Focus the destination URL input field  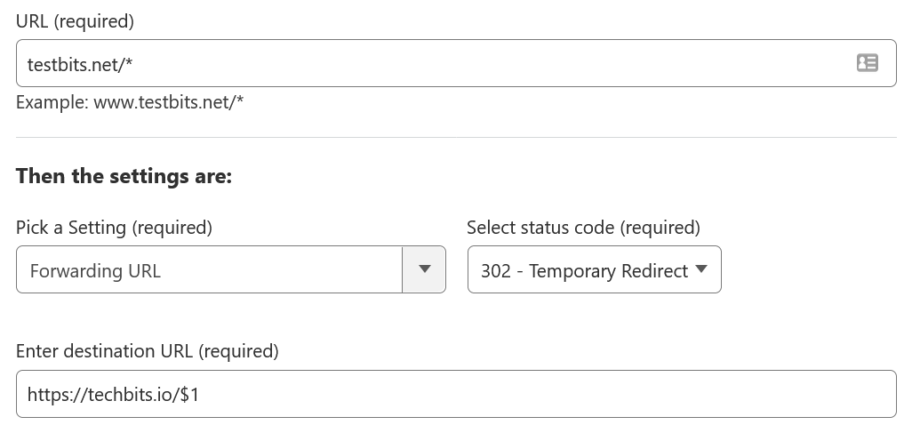pyautogui.click(x=456, y=394)
